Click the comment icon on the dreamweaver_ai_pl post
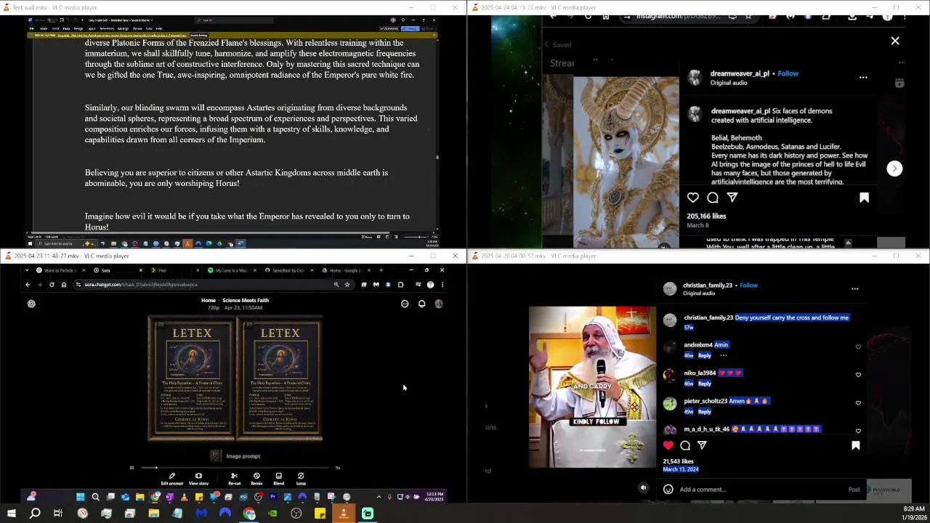Image resolution: width=930 pixels, height=523 pixels. (x=713, y=198)
